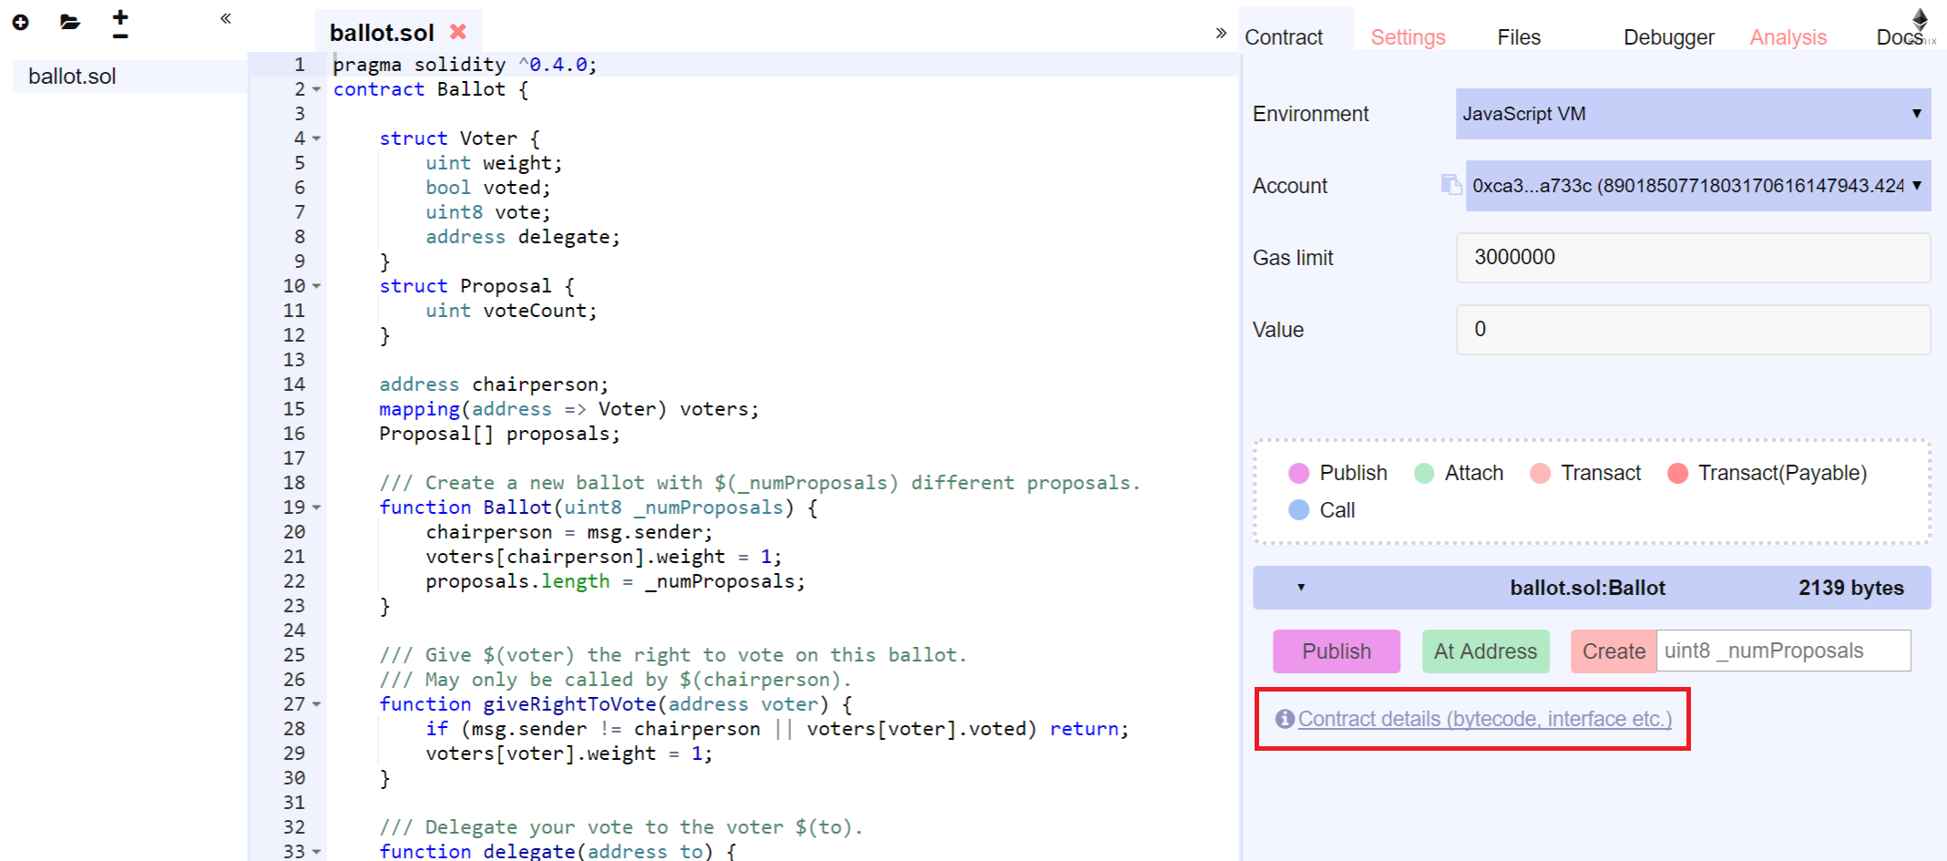
Task: Close the ballot.sol tab with the red X
Action: 458,31
